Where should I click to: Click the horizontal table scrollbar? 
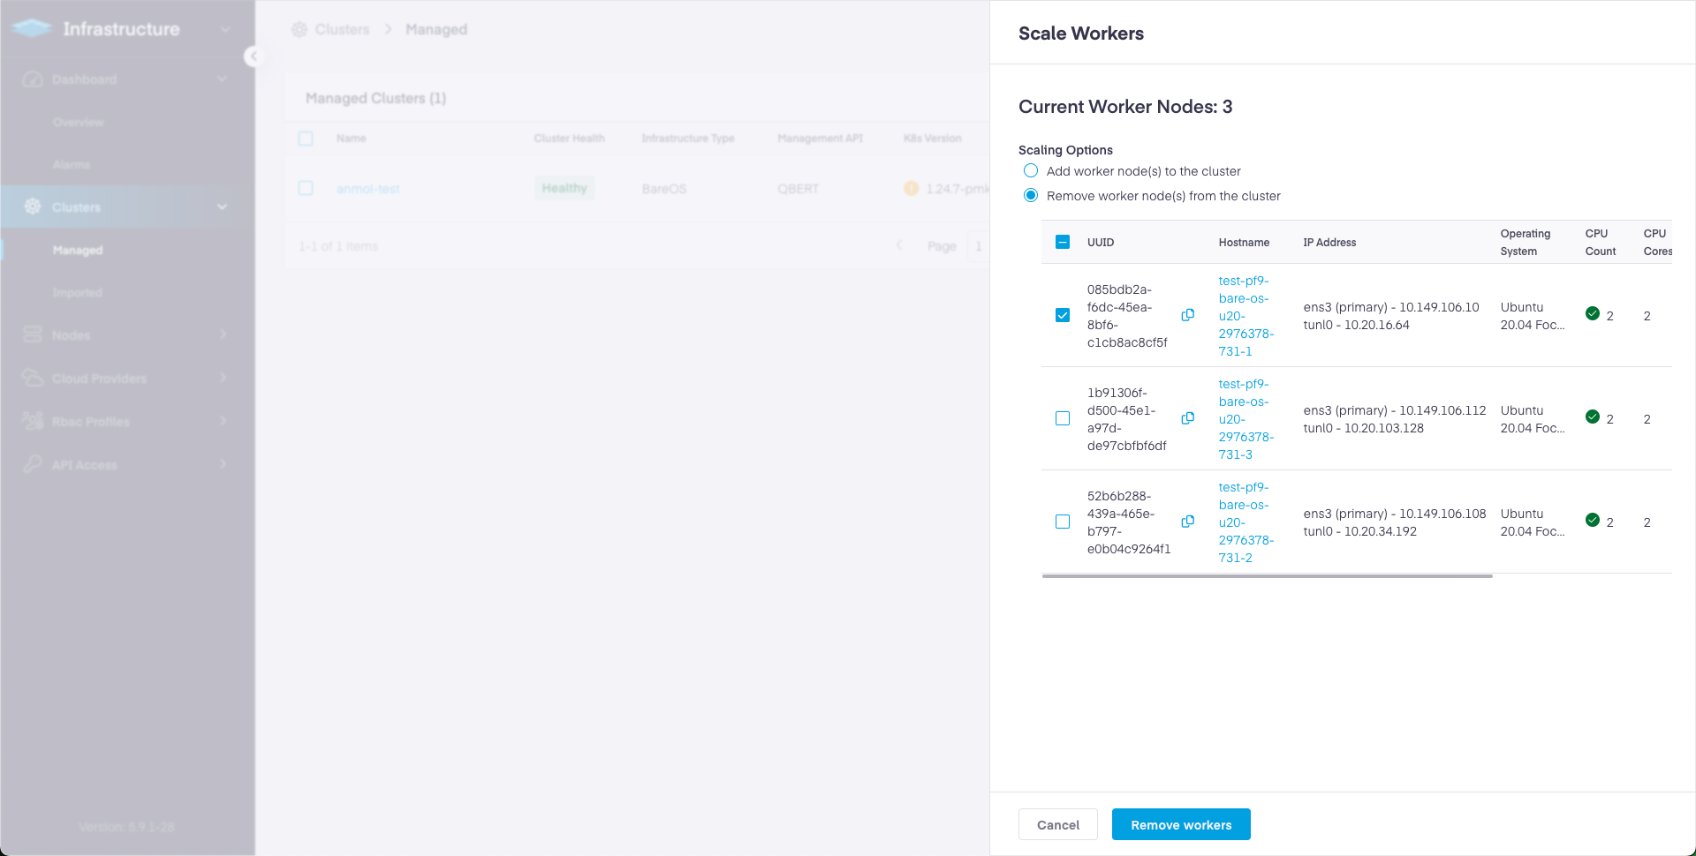tap(1267, 576)
